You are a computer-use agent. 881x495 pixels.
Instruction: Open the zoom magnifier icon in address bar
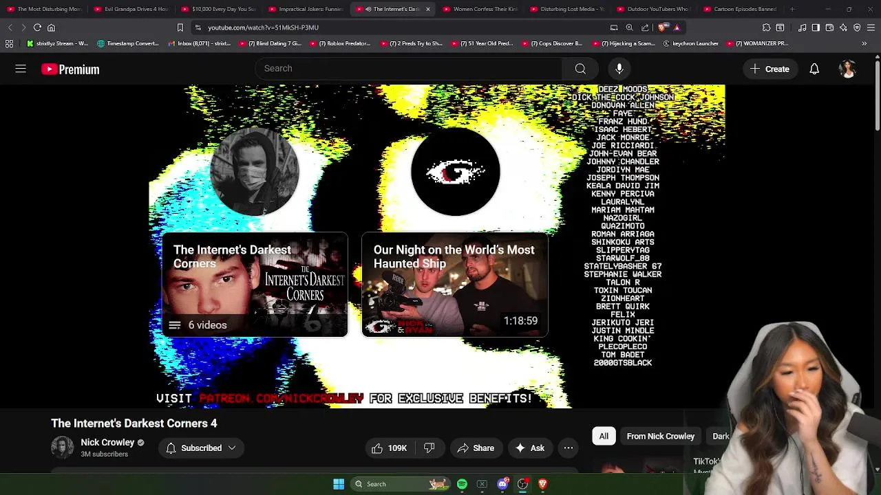pyautogui.click(x=629, y=27)
